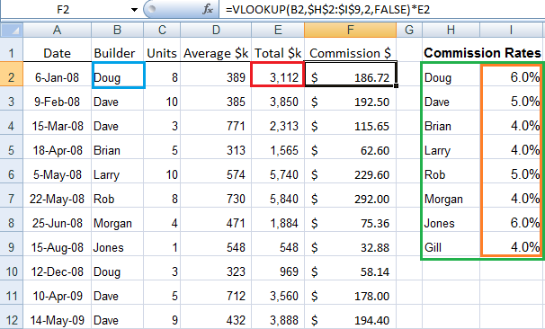Click the 'Units' header cell

click(x=162, y=50)
